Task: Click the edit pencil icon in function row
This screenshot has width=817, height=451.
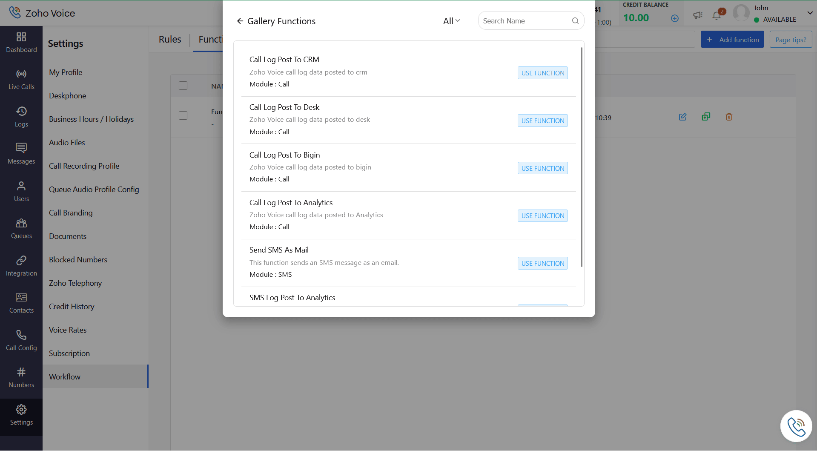Action: 682,117
